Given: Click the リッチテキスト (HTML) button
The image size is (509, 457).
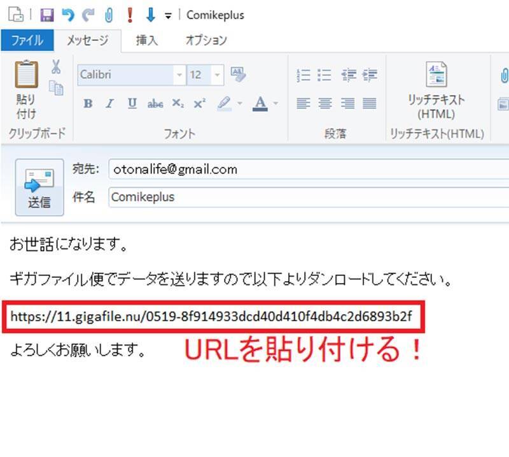Looking at the screenshot, I should (436, 91).
